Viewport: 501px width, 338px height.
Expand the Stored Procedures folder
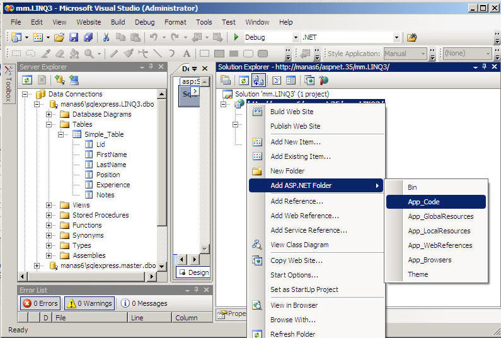[x=49, y=215]
